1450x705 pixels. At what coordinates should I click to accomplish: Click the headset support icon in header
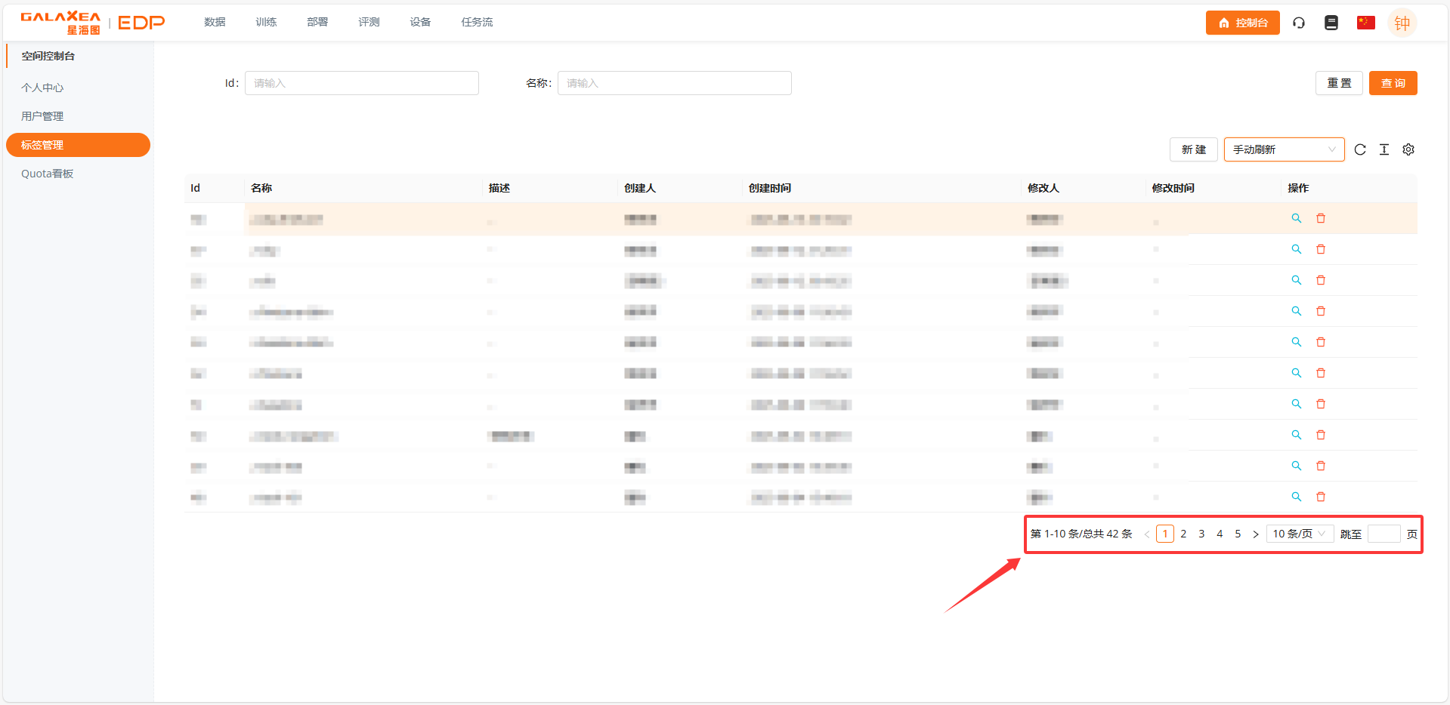1299,23
